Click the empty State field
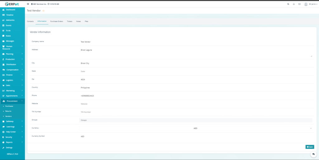This screenshot has height=160, width=319. coord(196,71)
